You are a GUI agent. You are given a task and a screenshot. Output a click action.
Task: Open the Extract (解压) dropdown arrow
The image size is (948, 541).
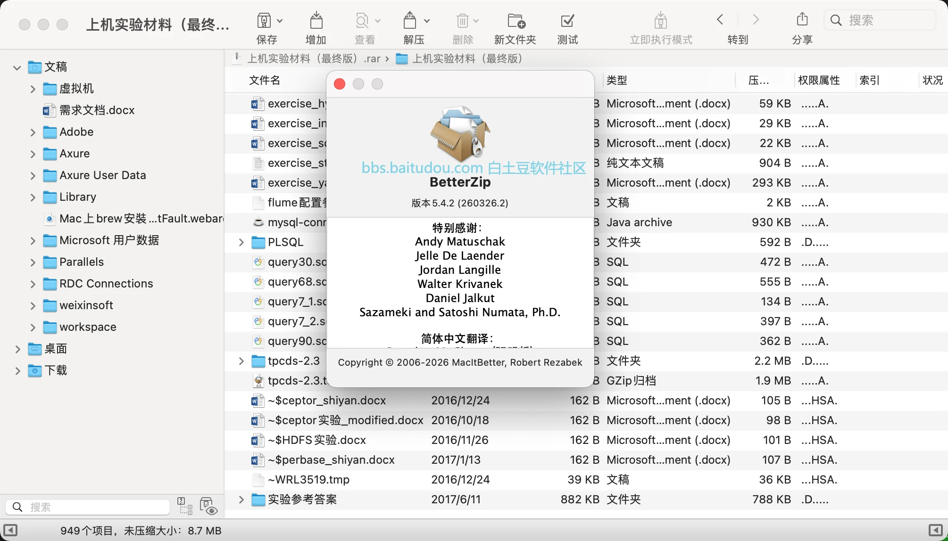427,21
